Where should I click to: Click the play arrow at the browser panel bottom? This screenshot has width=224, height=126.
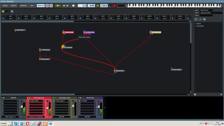point(221,94)
